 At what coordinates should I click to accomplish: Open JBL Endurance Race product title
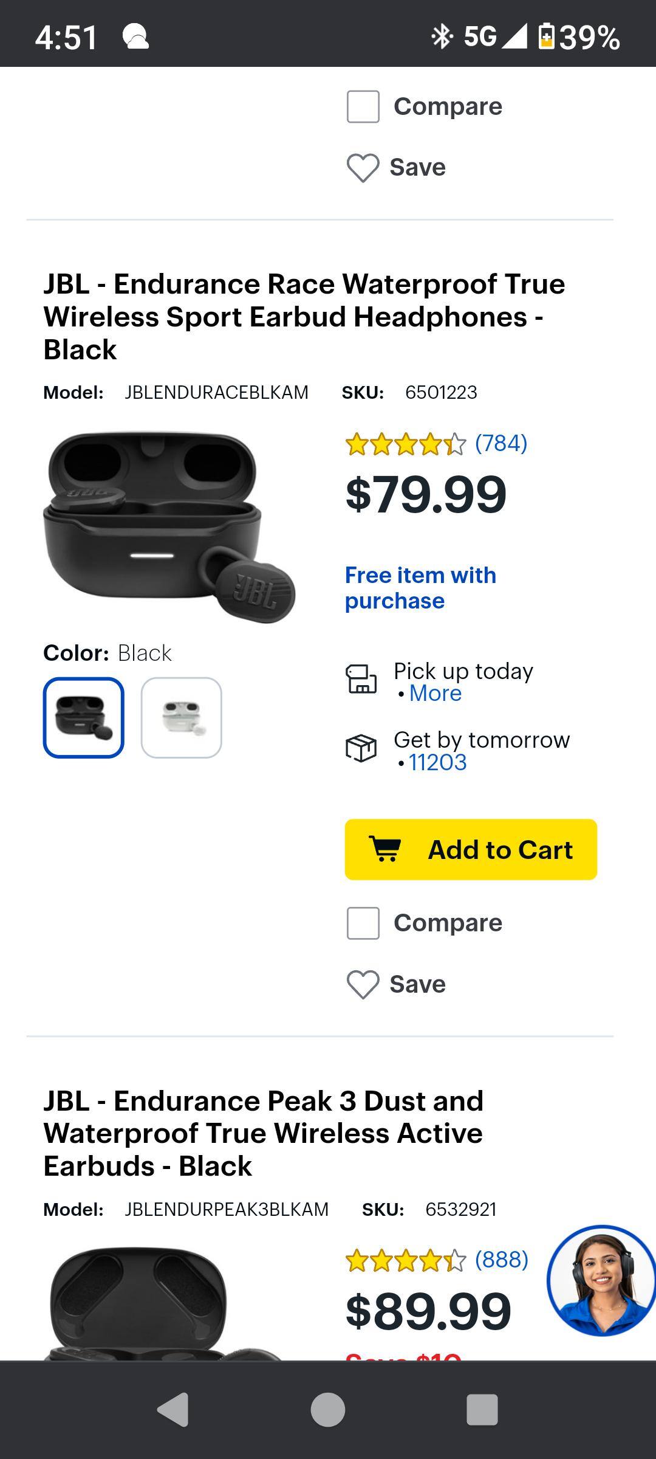point(304,317)
